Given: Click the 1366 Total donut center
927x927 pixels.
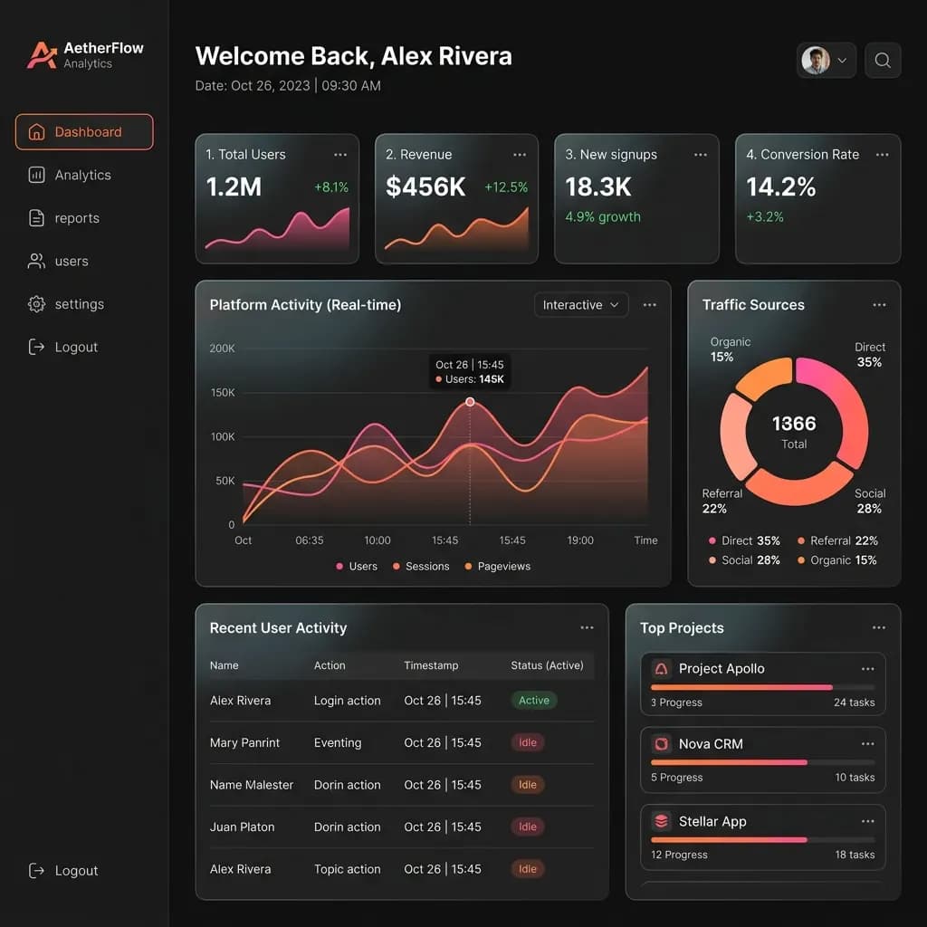Looking at the screenshot, I should (794, 432).
